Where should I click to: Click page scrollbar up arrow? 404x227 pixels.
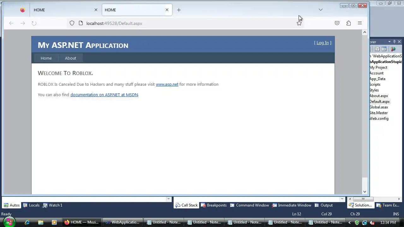(x=365, y=32)
